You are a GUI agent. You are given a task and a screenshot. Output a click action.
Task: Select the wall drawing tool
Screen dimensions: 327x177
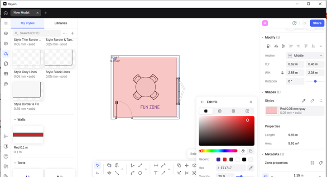point(109,165)
